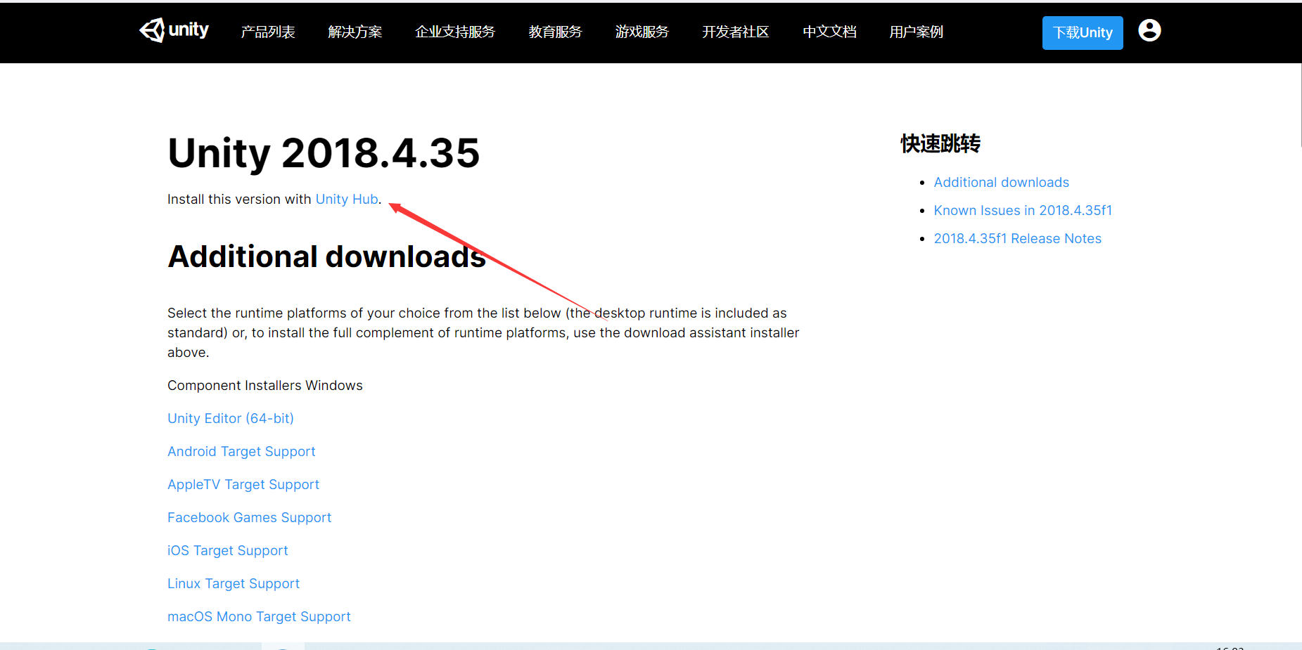The height and width of the screenshot is (650, 1302).
Task: Download Facebook Games Support
Action: click(x=249, y=517)
